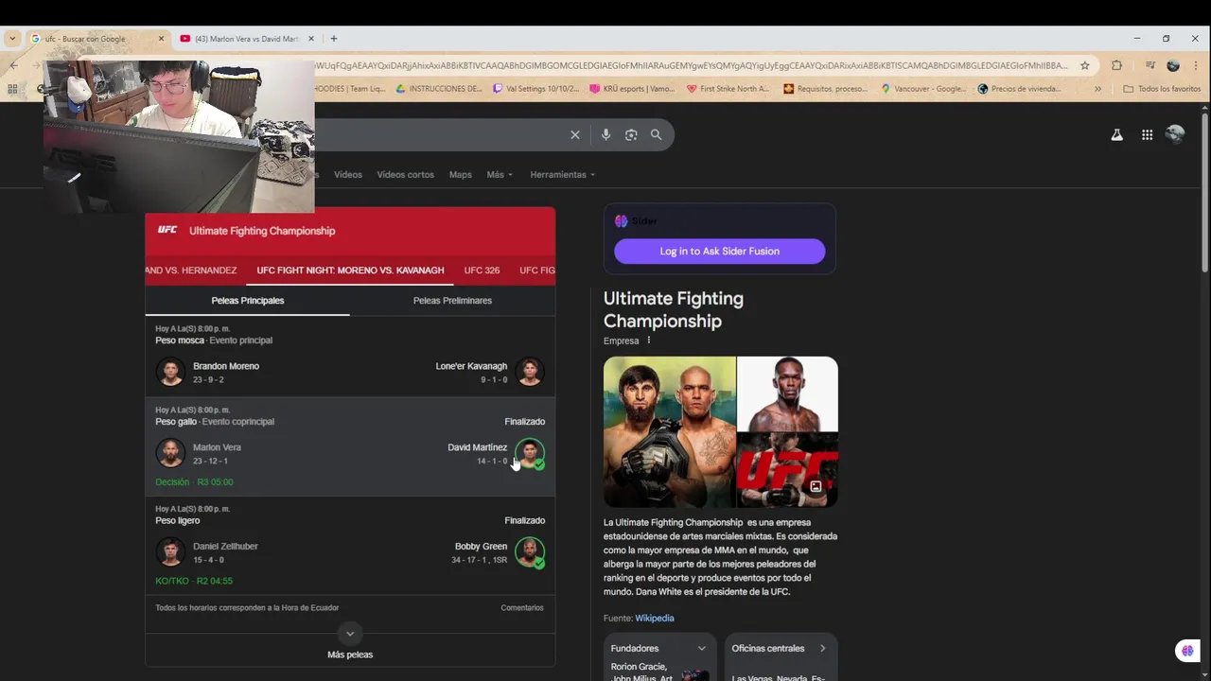Open the Google account avatar
This screenshot has width=1211, height=681.
pos(1175,134)
